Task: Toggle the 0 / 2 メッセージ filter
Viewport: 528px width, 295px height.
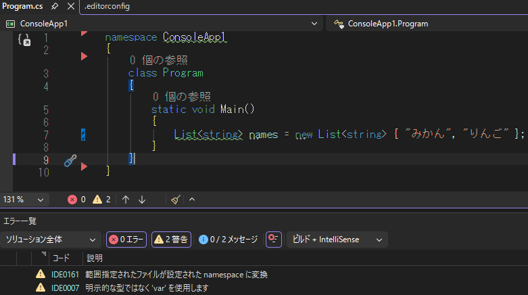Action: (228, 240)
